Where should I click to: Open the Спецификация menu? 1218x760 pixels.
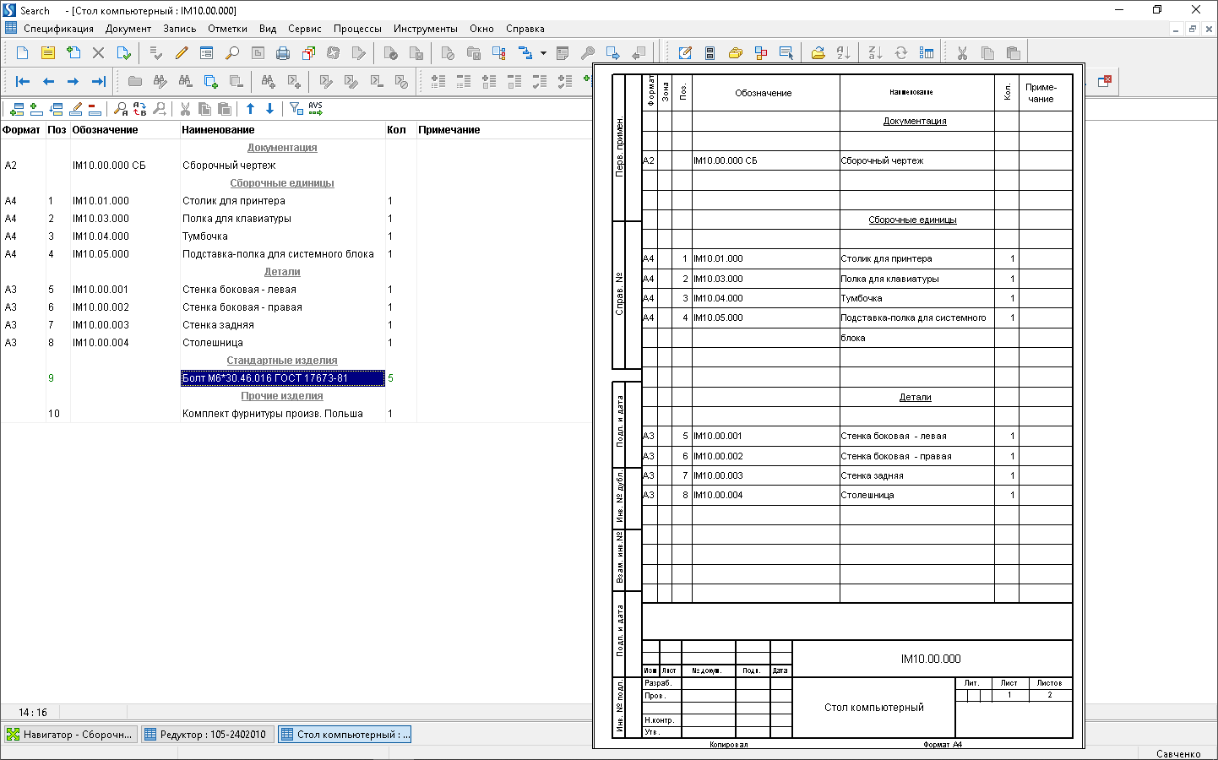pos(58,29)
